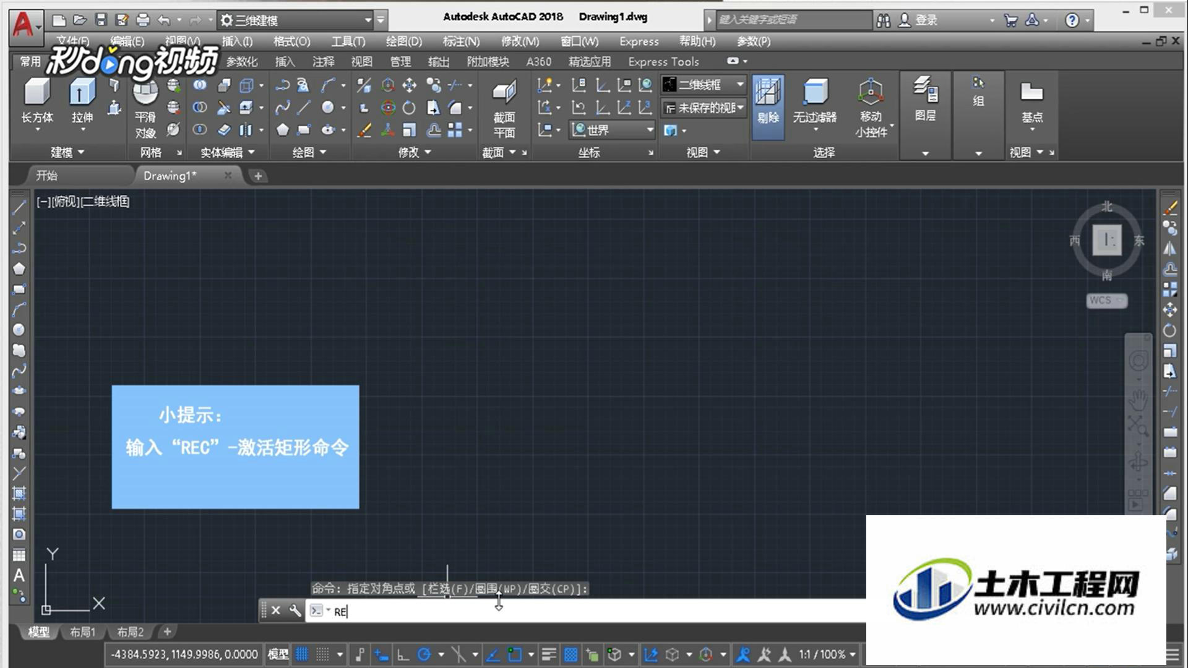Open the Layers (图层) panel button
This screenshot has width=1188, height=668.
[x=925, y=100]
